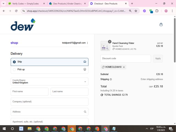
Task: Click the Address field
Action: (x=50, y=112)
